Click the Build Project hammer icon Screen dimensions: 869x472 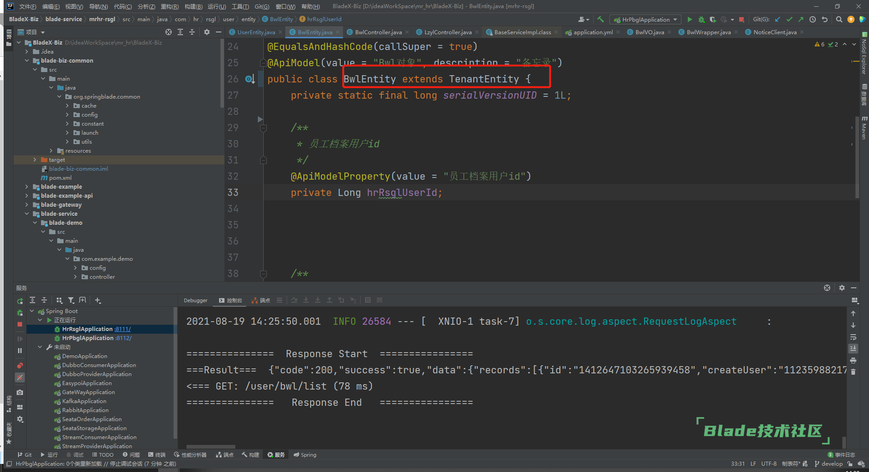600,19
